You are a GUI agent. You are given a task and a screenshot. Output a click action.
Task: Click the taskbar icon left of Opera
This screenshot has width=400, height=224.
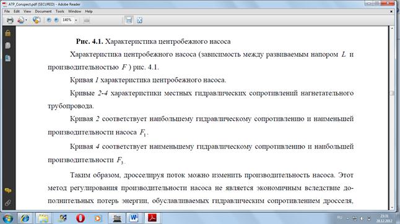pos(63,218)
